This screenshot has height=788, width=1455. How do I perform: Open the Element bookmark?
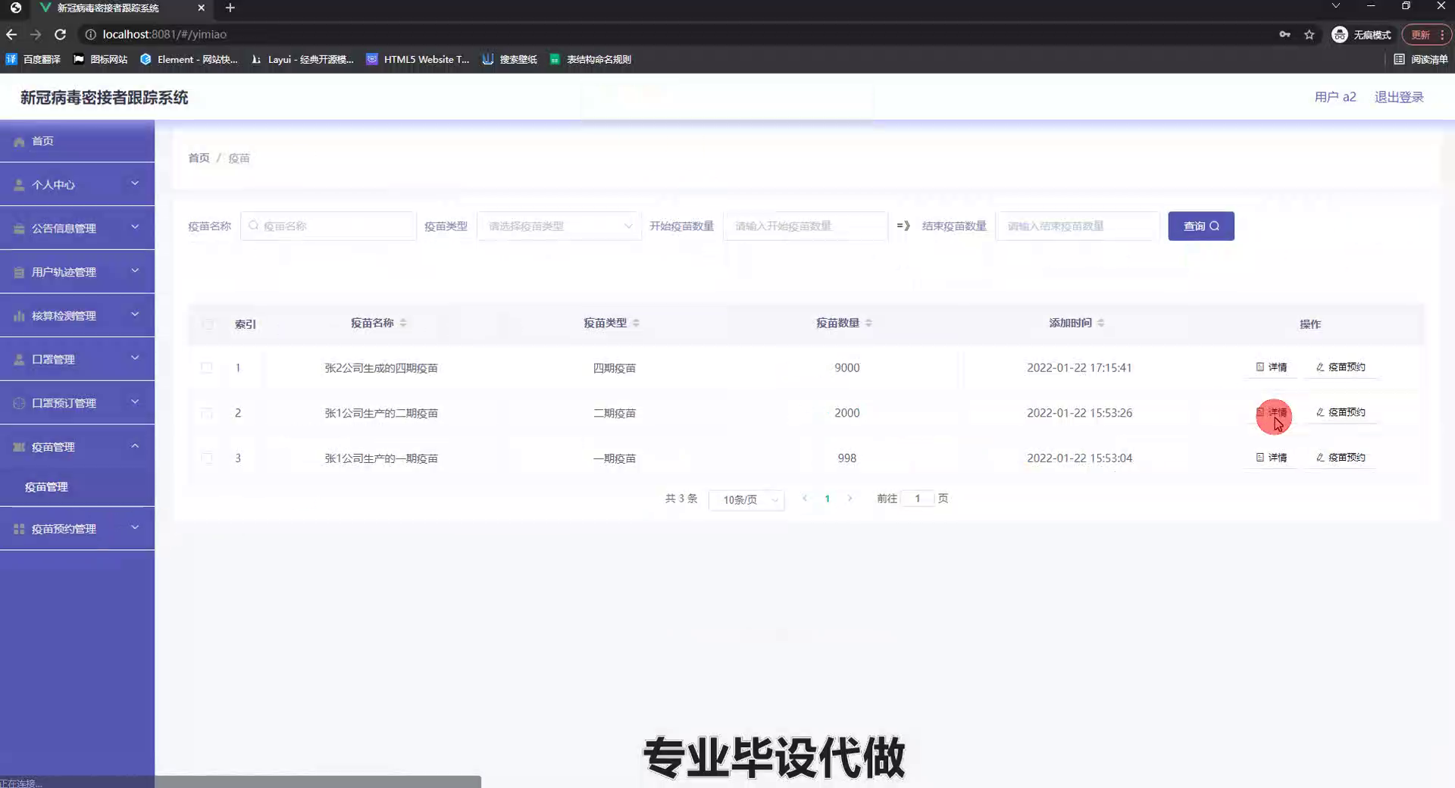point(189,59)
